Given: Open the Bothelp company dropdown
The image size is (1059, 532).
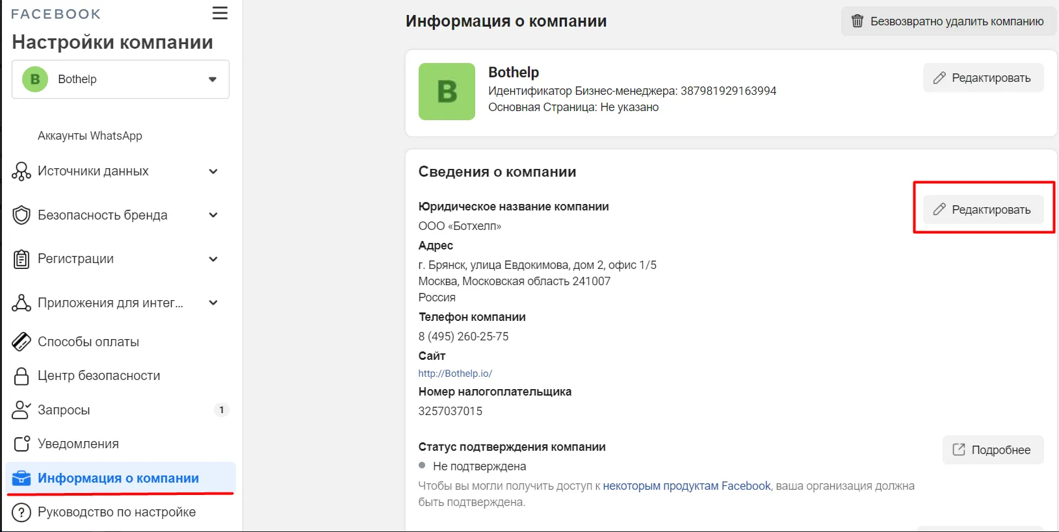Looking at the screenshot, I should (x=120, y=79).
